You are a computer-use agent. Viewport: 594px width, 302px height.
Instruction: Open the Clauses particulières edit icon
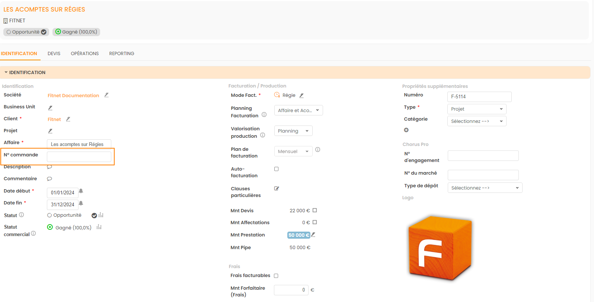[277, 188]
